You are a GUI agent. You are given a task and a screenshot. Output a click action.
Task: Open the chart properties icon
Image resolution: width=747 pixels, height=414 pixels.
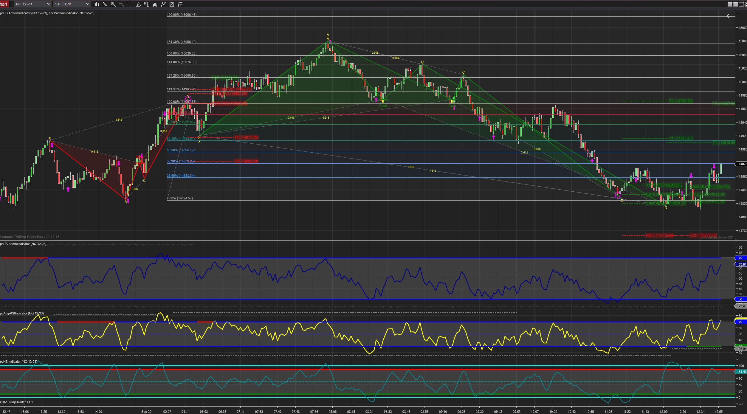171,4
